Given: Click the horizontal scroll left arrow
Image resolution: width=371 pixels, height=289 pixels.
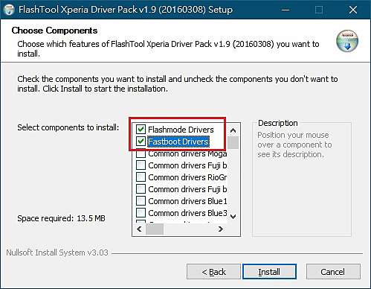Looking at the screenshot, I should [x=139, y=229].
